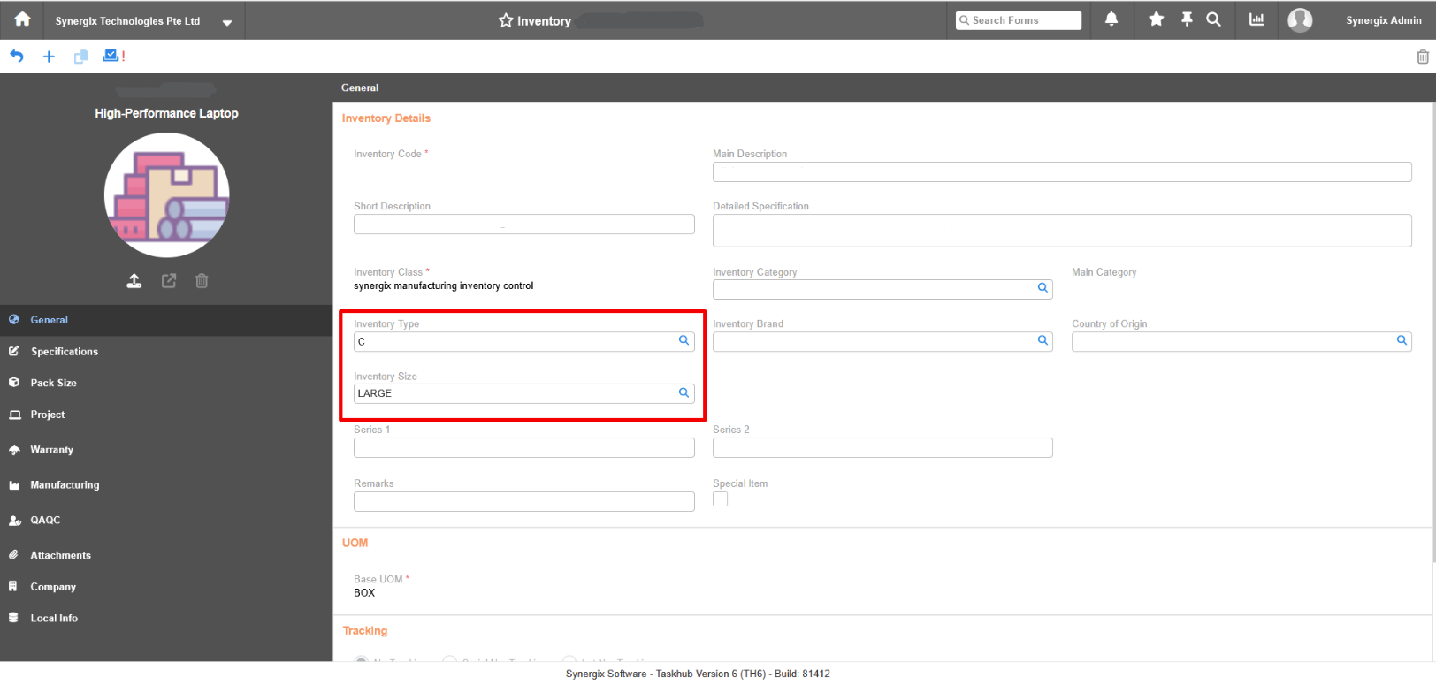Add new record with plus icon
The image size is (1436, 685).
[x=49, y=57]
